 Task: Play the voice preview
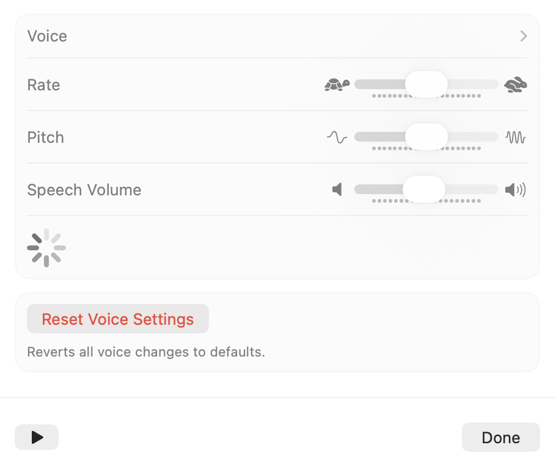pos(37,437)
